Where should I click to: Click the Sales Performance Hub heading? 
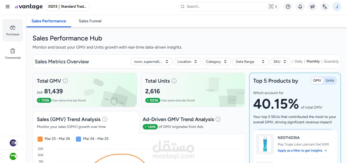tap(67, 38)
